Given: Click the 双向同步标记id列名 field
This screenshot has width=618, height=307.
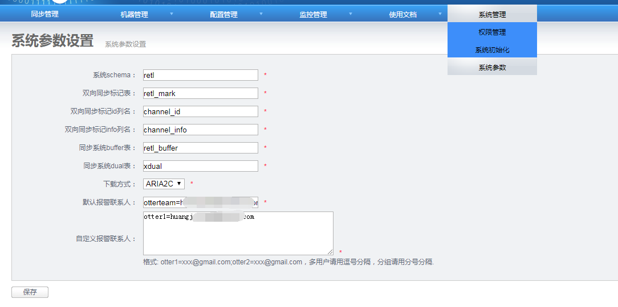Looking at the screenshot, I should (x=201, y=111).
